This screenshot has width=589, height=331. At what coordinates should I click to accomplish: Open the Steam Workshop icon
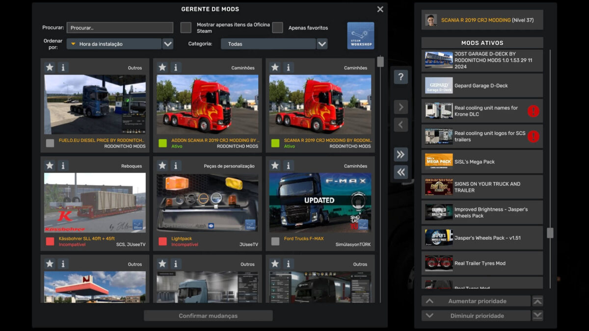coord(360,35)
